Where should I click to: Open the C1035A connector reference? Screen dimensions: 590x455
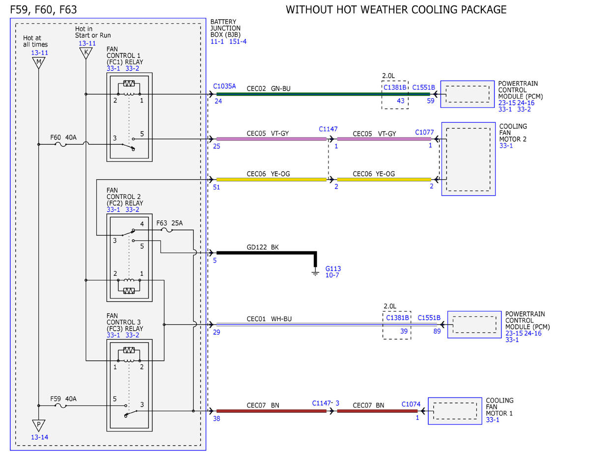(x=225, y=86)
